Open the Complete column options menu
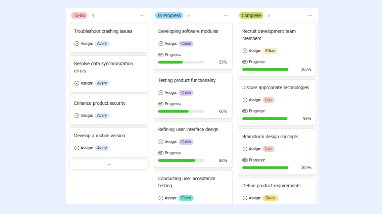This screenshot has width=382, height=214. click(x=310, y=16)
